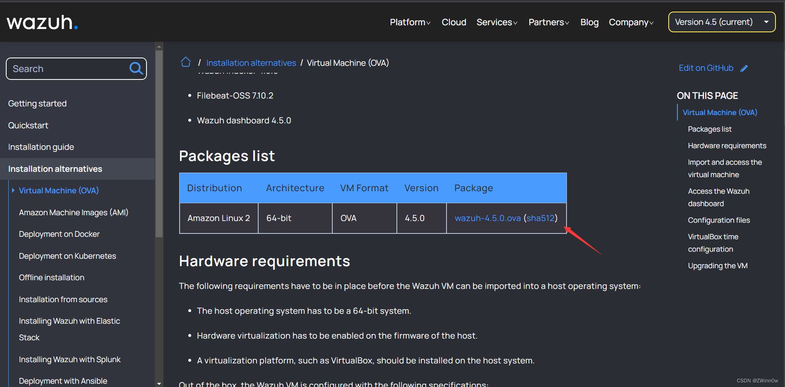Screen dimensions: 785x387
Task: Jump to Access the Wazuh dashboard
Action: 719,197
